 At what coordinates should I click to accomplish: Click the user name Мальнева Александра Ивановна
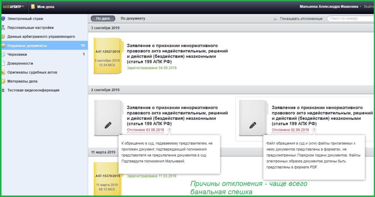[x=329, y=7]
